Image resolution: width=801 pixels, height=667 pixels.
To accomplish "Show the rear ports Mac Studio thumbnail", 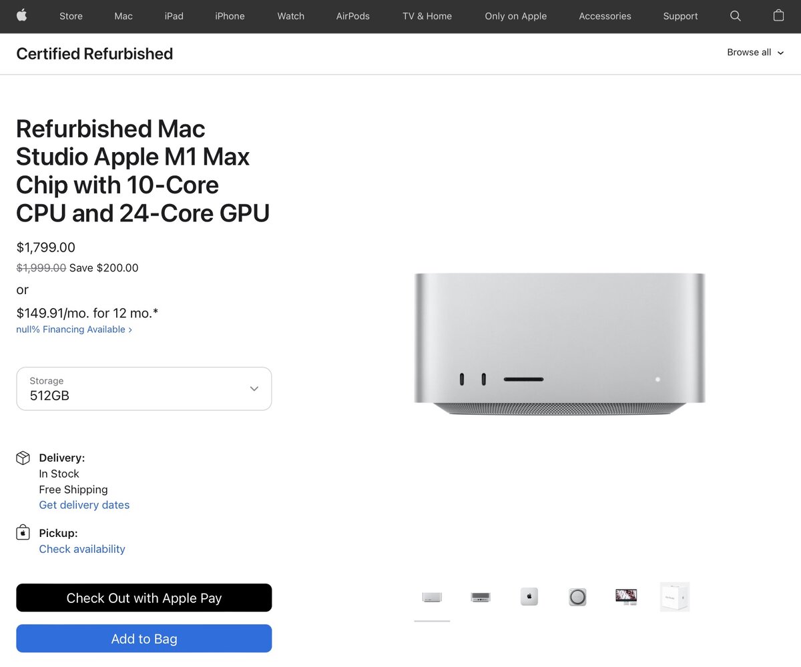I will coord(481,597).
